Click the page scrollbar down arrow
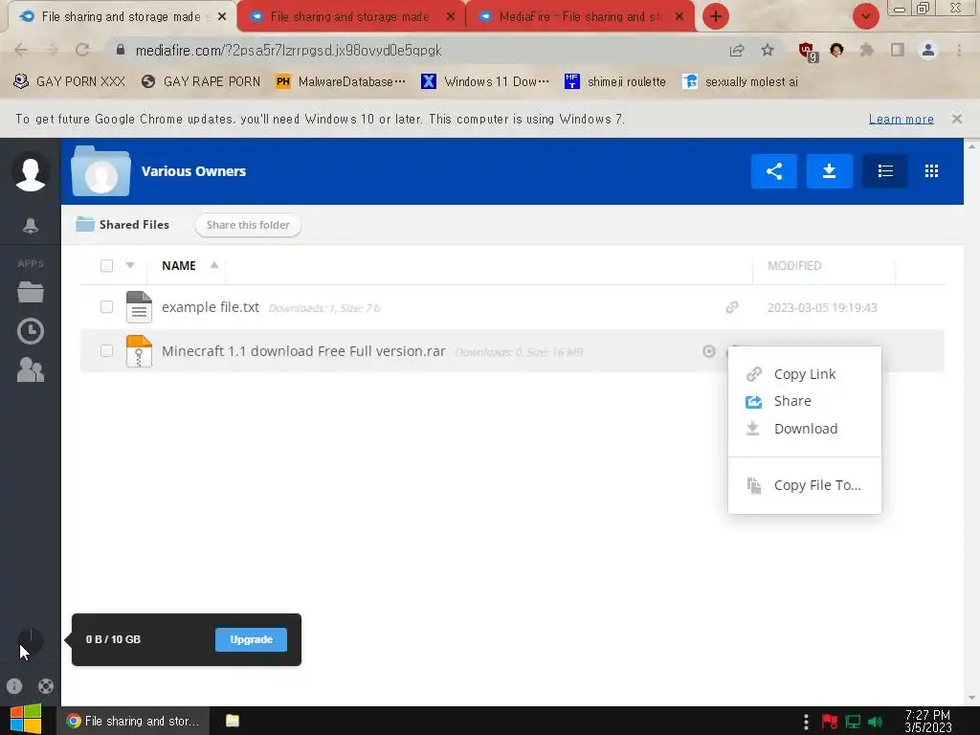980x735 pixels. click(x=971, y=698)
